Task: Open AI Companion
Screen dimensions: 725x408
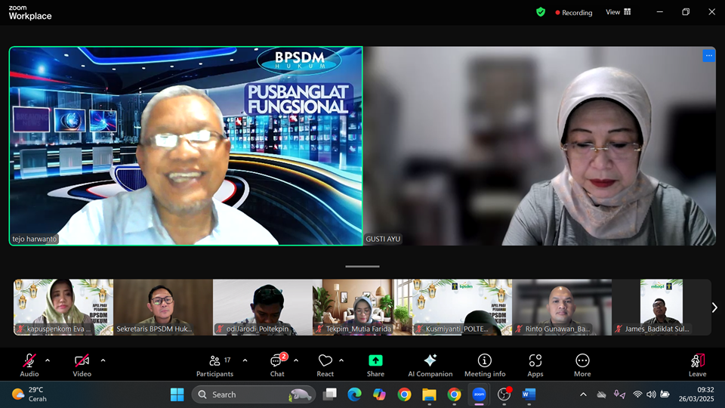Action: 430,365
